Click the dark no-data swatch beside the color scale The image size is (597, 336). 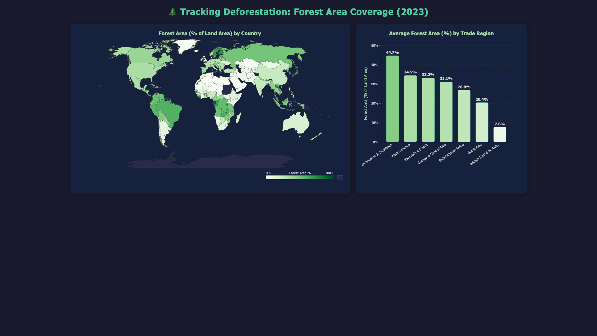coord(340,177)
